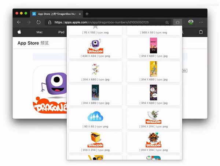The width and height of the screenshot is (220, 166).
Task: Click the App Store heading link
Action: 28,43
